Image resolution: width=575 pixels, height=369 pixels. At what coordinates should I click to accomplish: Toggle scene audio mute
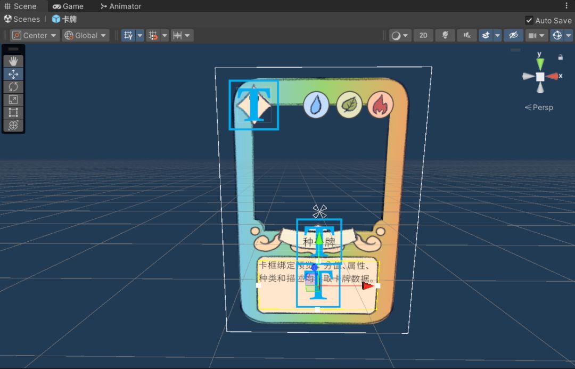466,36
